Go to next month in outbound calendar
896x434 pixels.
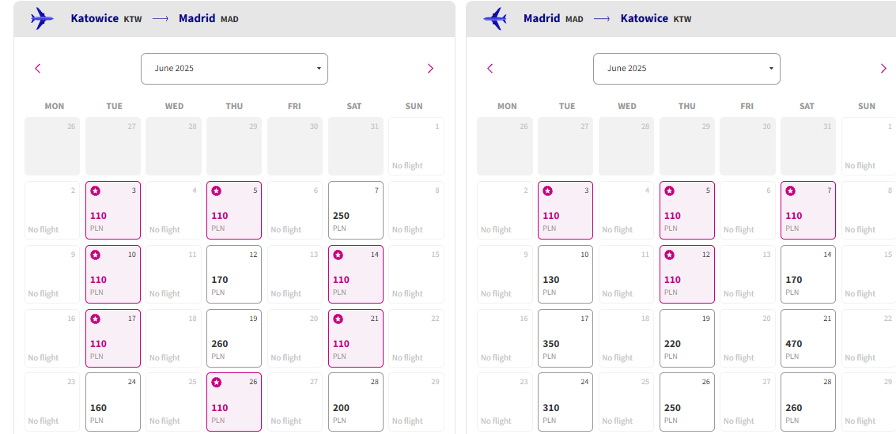[x=430, y=69]
